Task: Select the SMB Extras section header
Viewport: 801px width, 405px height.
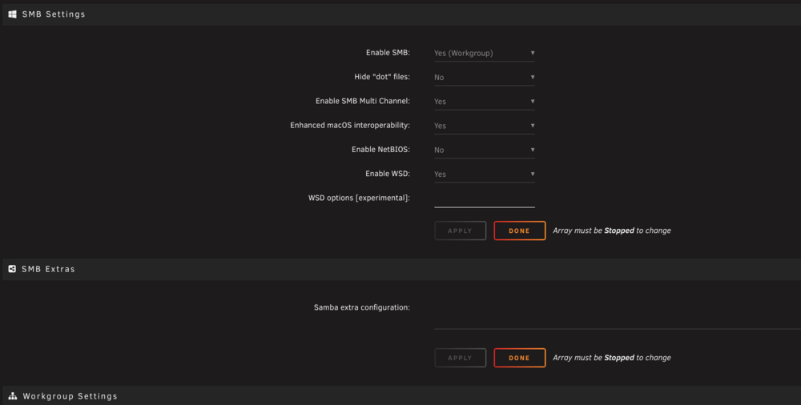Action: pos(401,269)
